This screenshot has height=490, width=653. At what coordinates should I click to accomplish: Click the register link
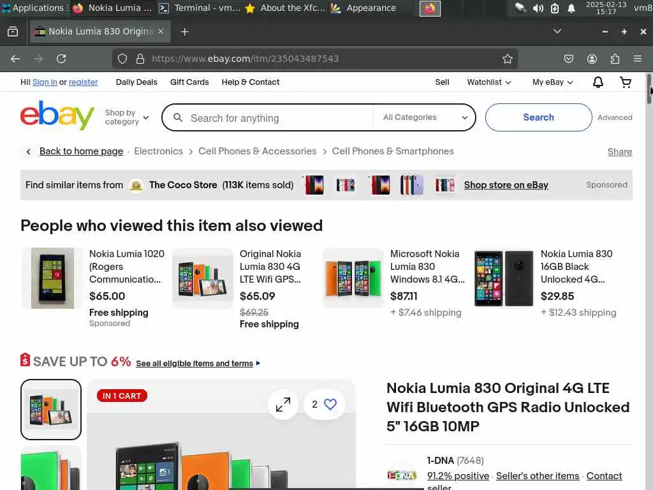point(84,82)
